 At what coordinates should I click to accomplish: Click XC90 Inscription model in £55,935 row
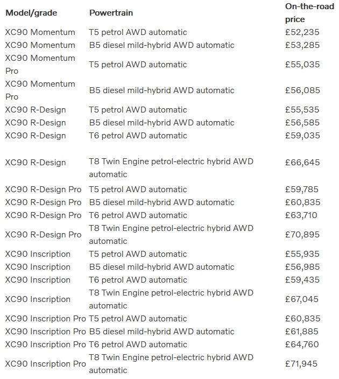[38, 254]
